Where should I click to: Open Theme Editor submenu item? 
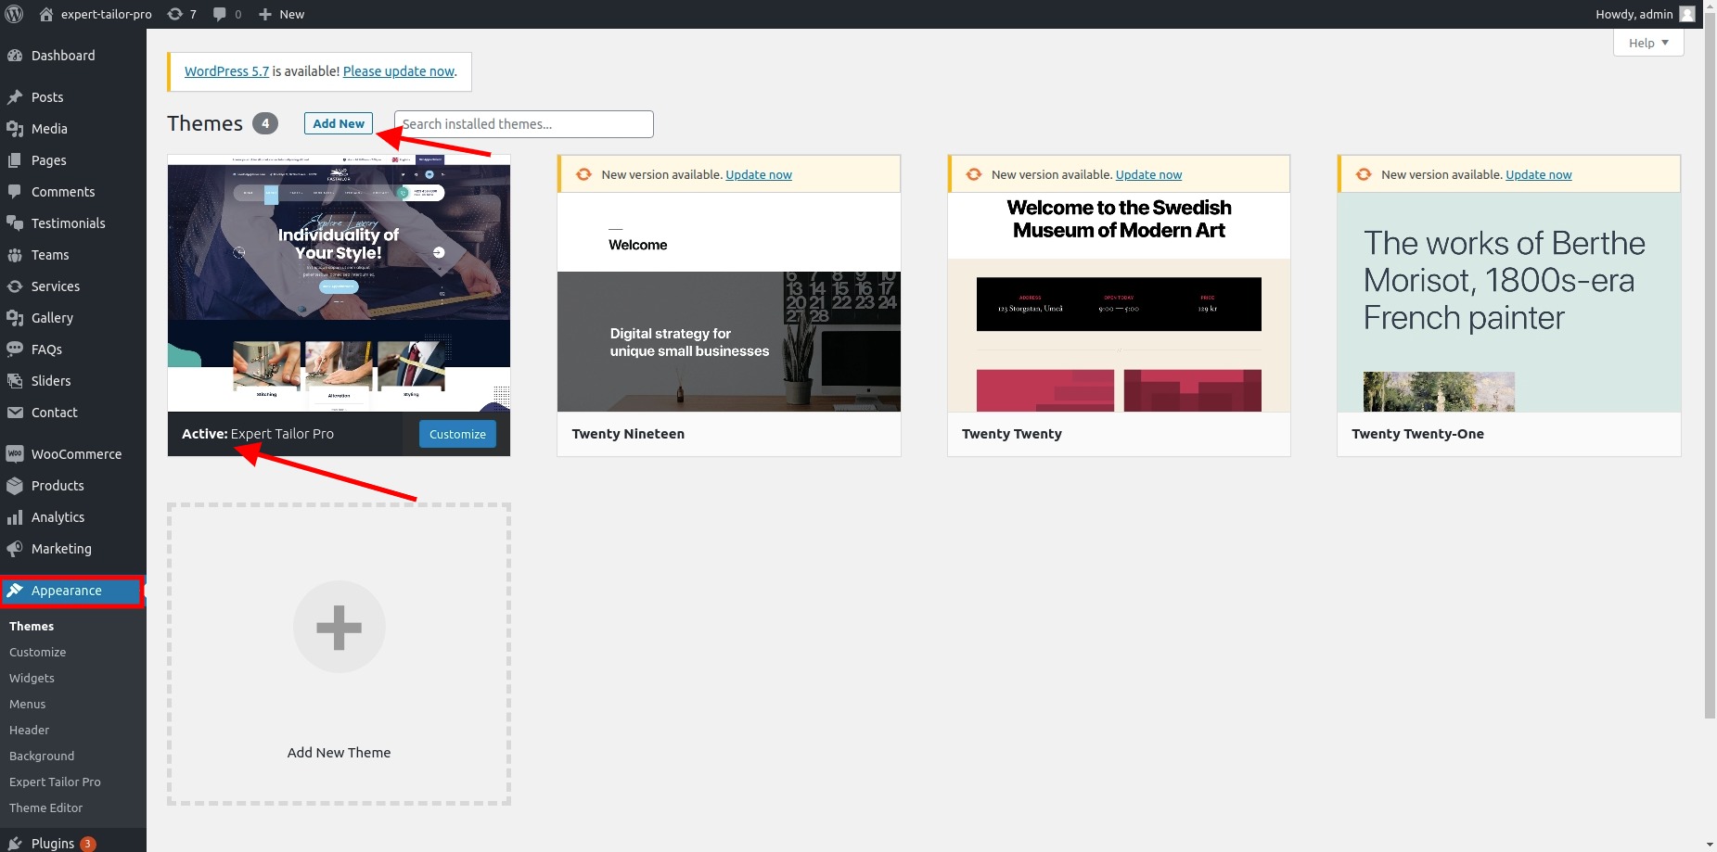(x=46, y=808)
